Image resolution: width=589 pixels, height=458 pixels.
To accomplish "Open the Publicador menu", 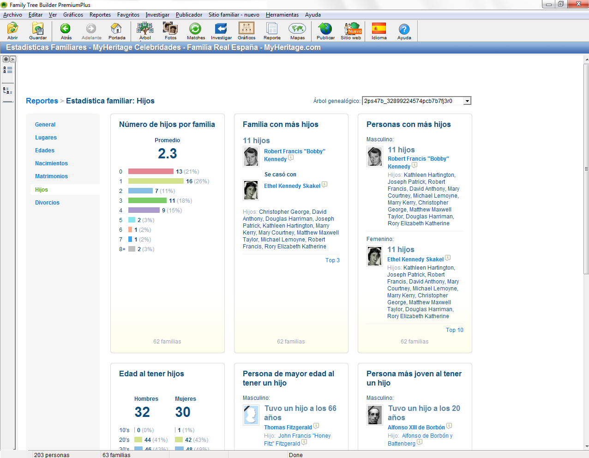I will (189, 15).
